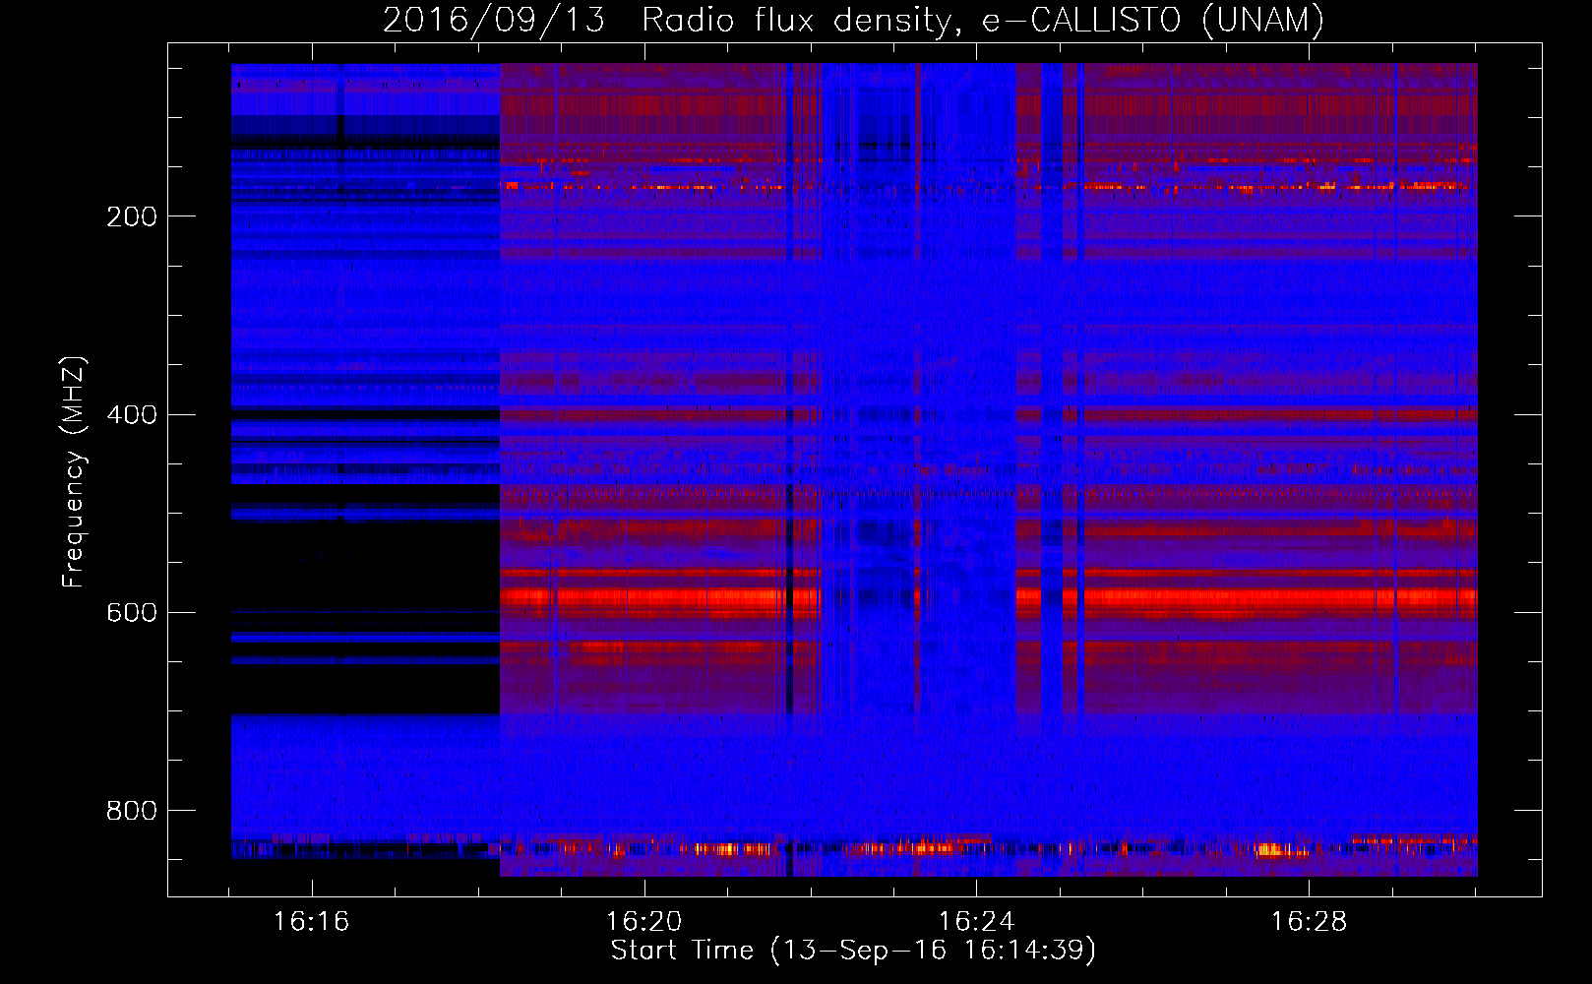Click the 16:24 time tick label
The height and width of the screenshot is (984, 1592).
tap(976, 922)
